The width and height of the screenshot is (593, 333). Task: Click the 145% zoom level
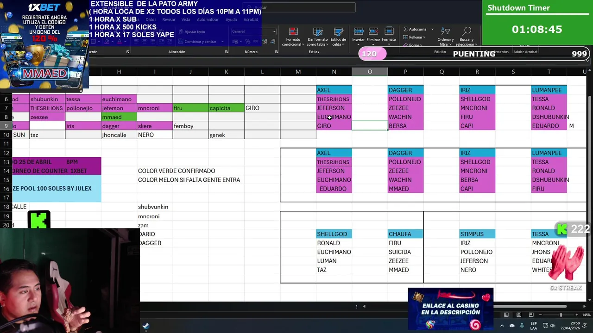click(x=587, y=315)
